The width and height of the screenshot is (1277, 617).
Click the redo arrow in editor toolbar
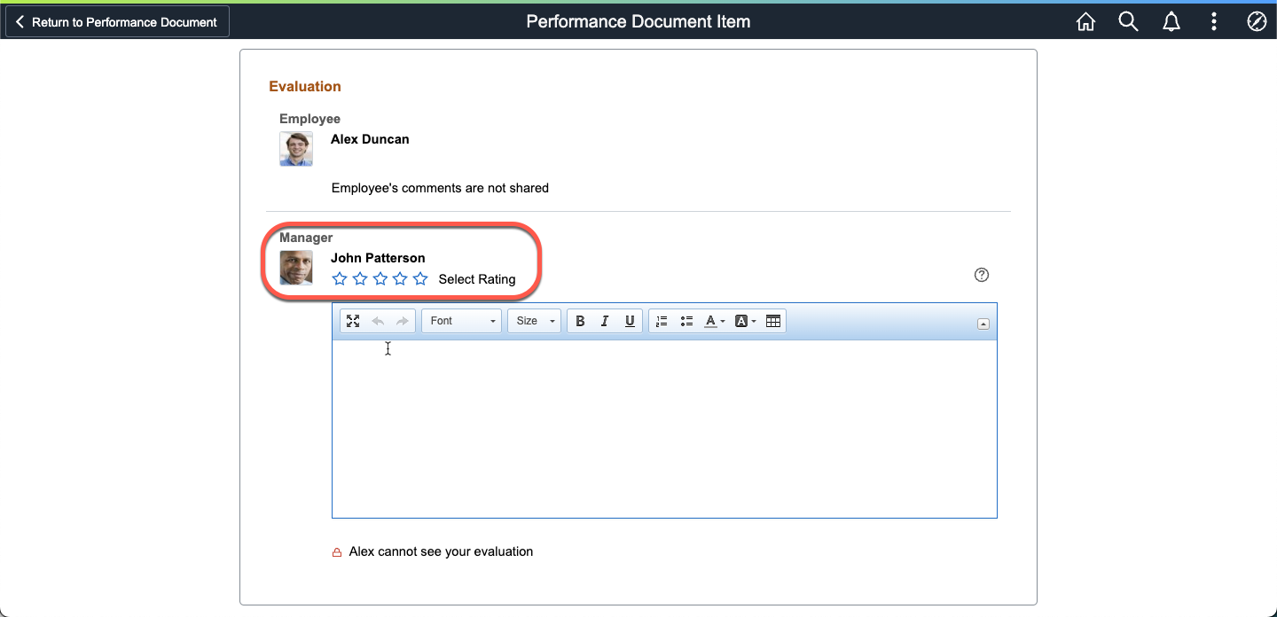tap(402, 321)
